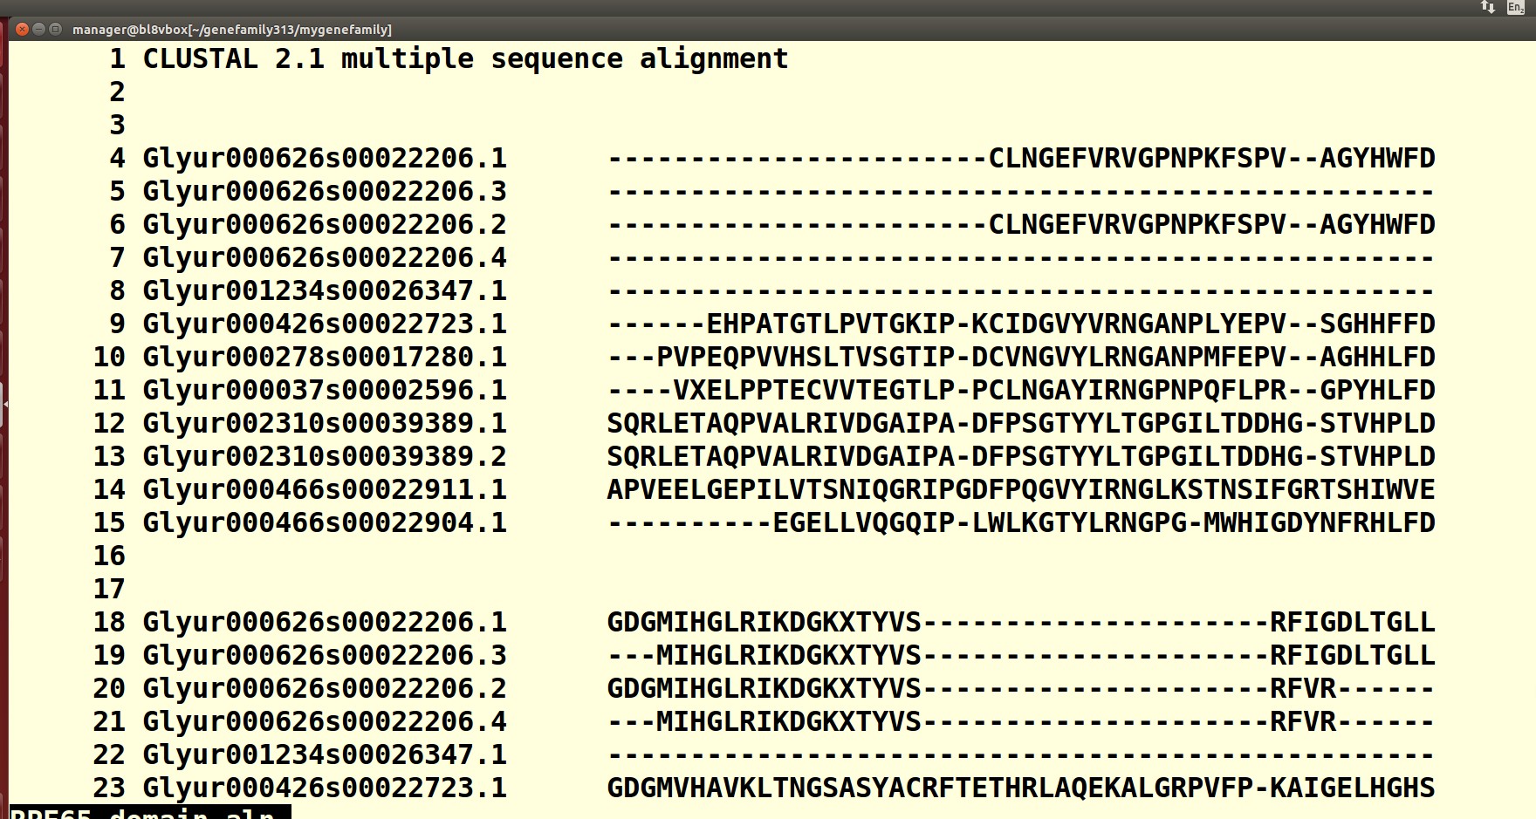Screen dimensions: 1536x819
Task: Click the sequence starting EHPATGTLPVTGKIP
Action: click(1021, 324)
